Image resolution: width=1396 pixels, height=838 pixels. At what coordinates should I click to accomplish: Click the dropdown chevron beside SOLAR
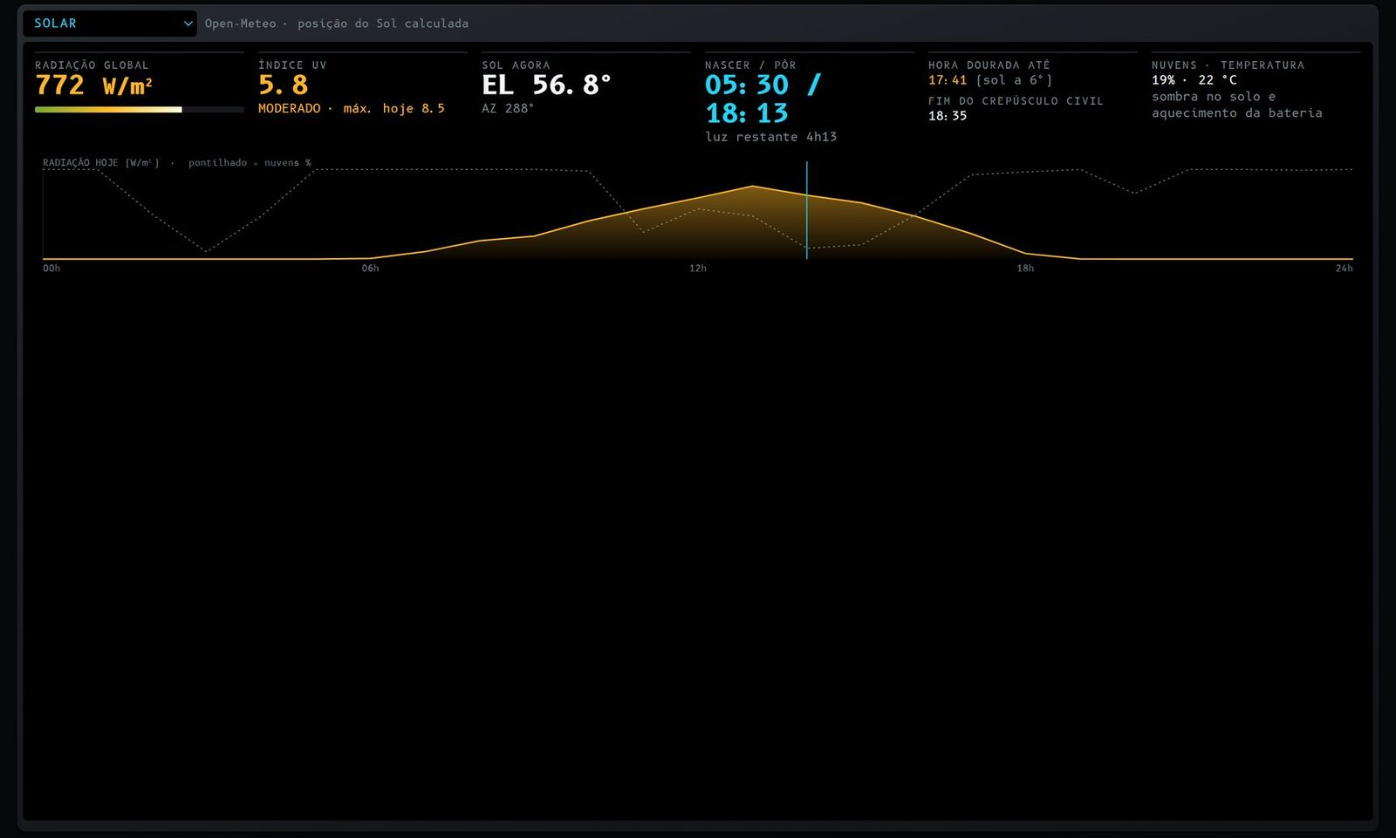point(188,24)
